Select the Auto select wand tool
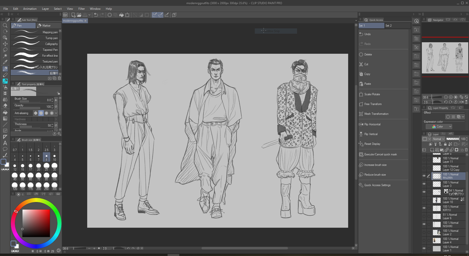Image resolution: width=469 pixels, height=256 pixels. pyautogui.click(x=5, y=56)
